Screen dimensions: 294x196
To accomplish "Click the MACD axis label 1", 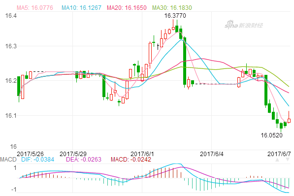I will pos(15,167).
